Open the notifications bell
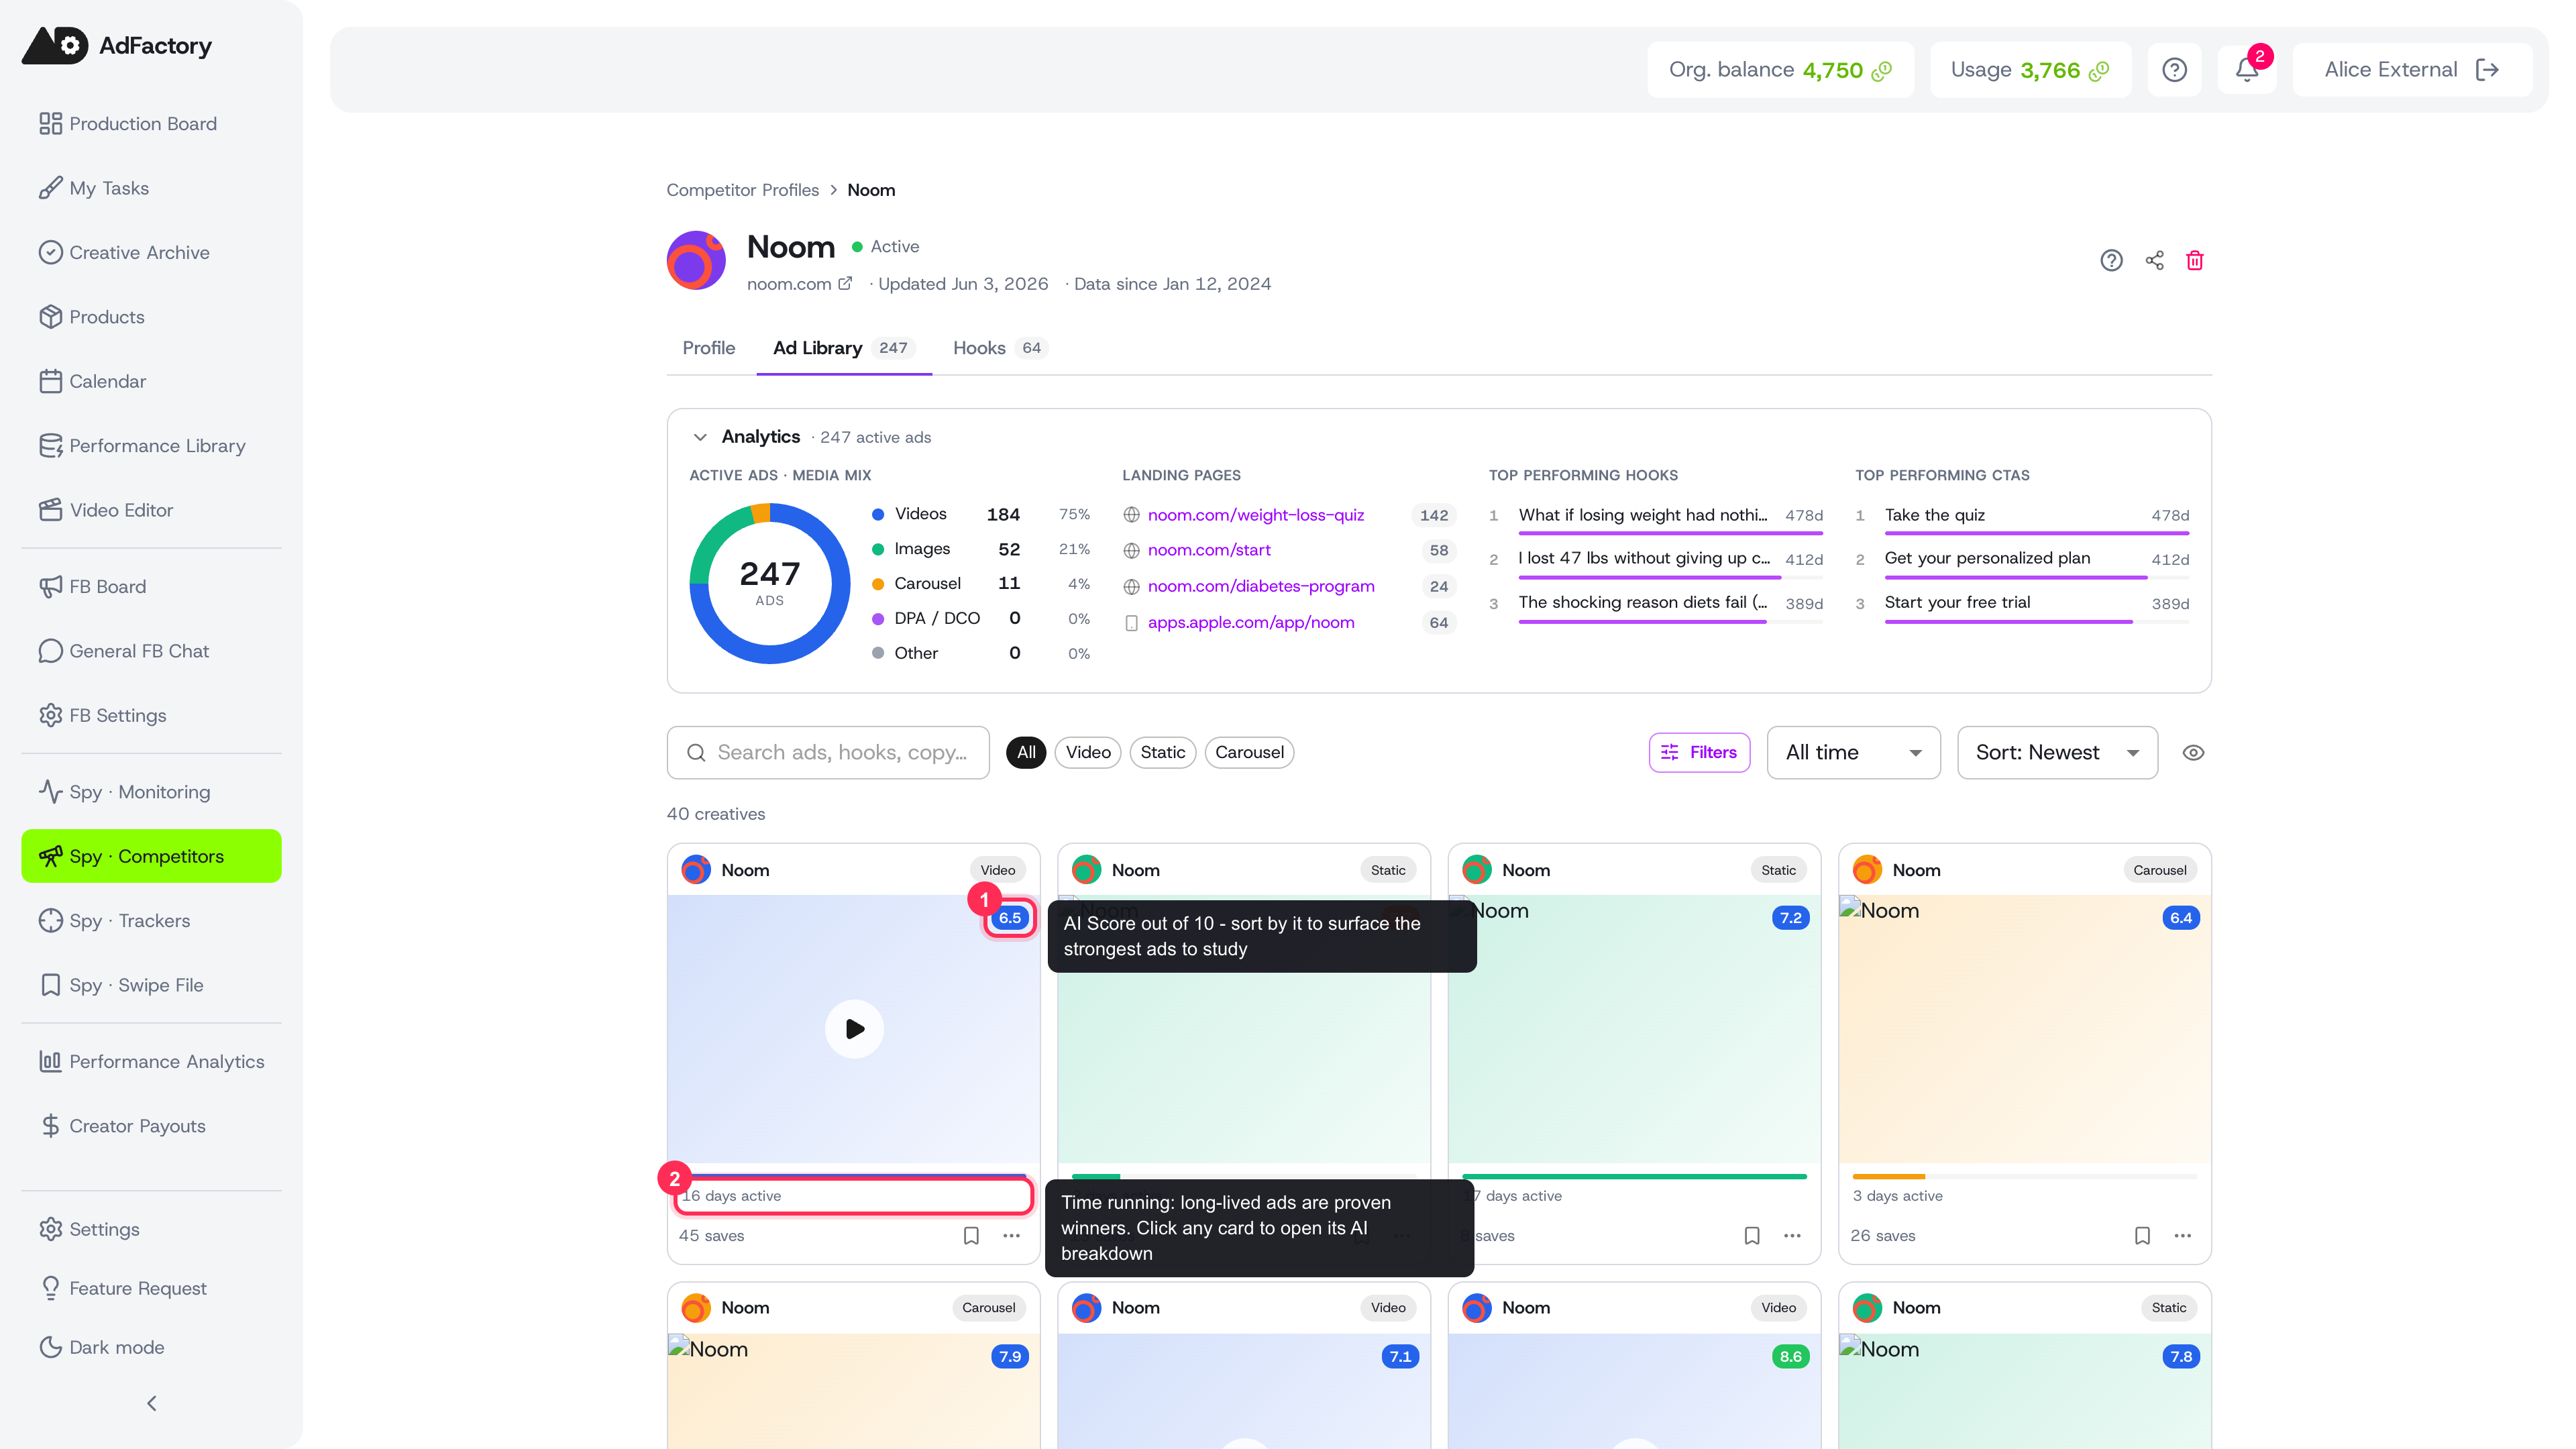 click(x=2246, y=70)
